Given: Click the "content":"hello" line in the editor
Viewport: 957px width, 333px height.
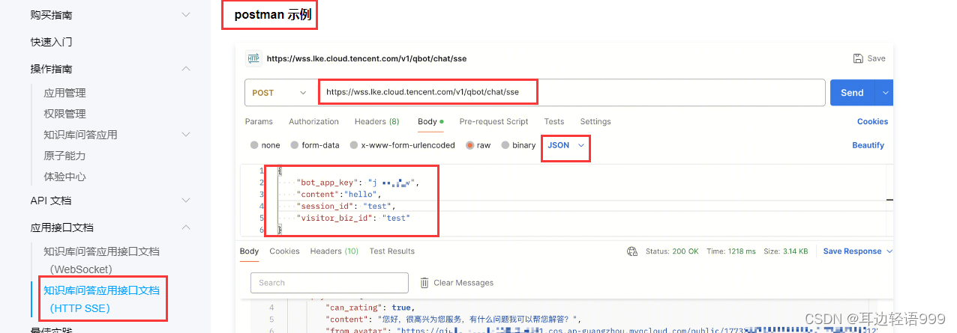Looking at the screenshot, I should coord(339,195).
